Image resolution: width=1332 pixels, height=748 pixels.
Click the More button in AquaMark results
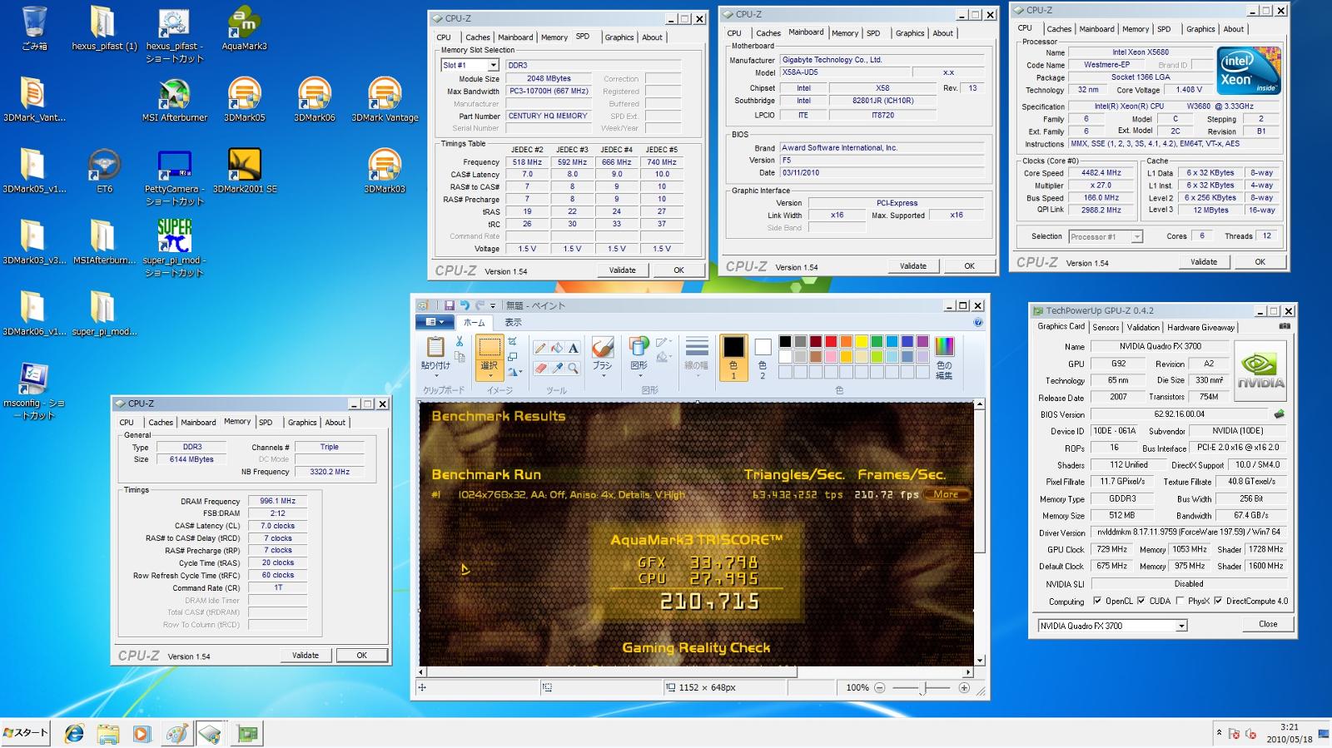[946, 494]
